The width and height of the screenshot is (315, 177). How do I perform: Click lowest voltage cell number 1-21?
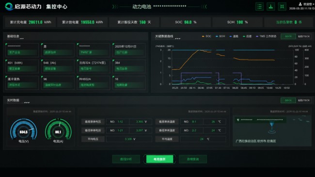point(120,130)
